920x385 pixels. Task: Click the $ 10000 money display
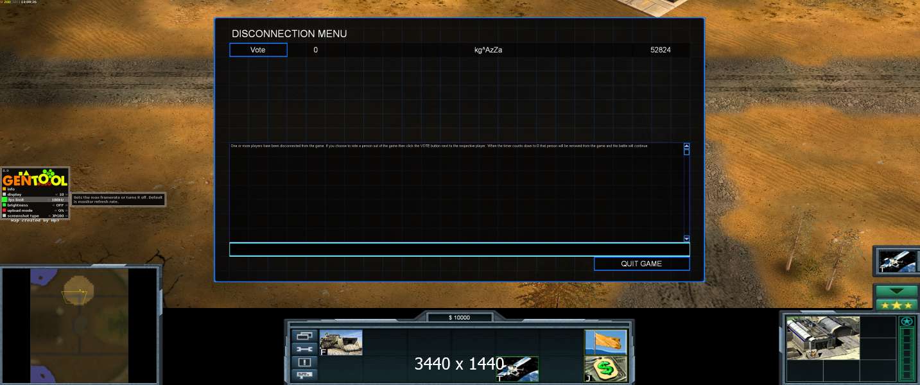[x=459, y=318]
